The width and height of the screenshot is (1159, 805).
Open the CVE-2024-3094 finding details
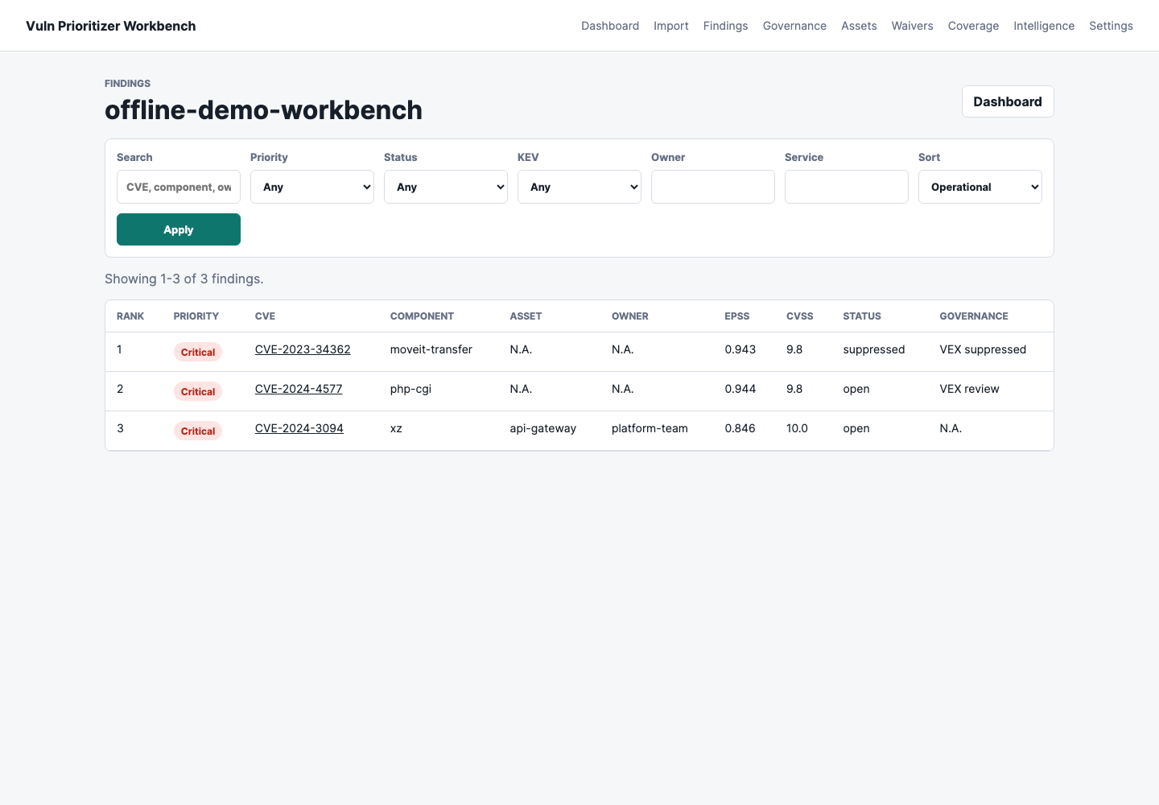click(299, 428)
